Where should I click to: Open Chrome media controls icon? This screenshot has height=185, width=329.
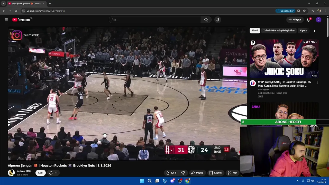(x=313, y=11)
